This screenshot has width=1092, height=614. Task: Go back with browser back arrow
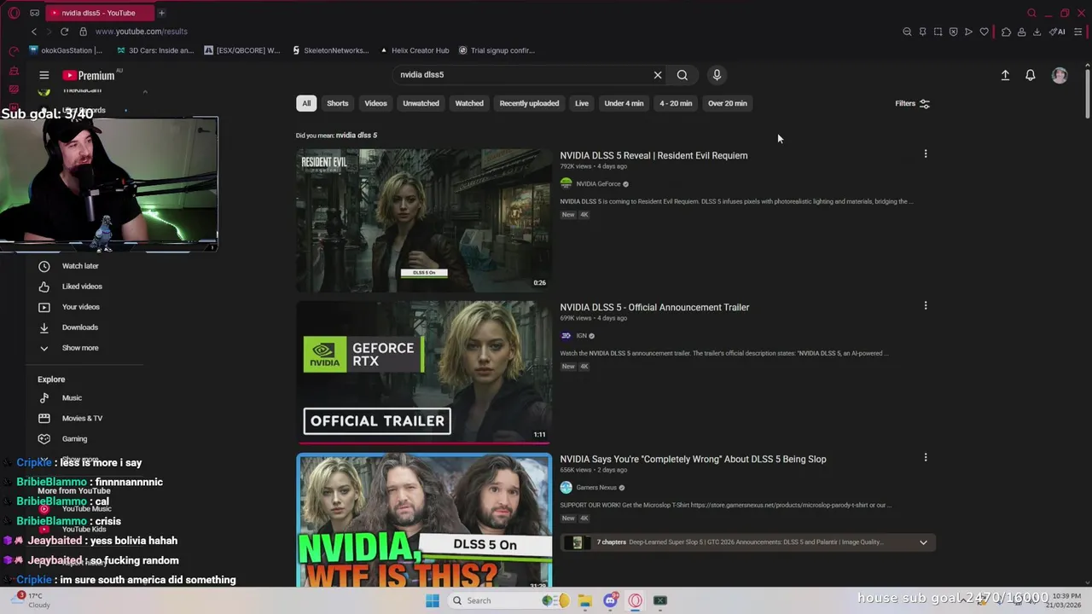click(34, 32)
